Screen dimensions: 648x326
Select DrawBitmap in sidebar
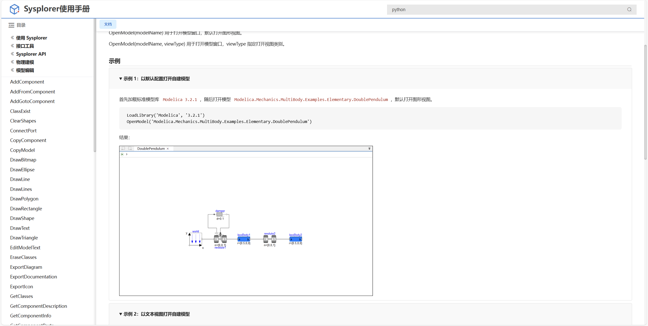pyautogui.click(x=23, y=160)
